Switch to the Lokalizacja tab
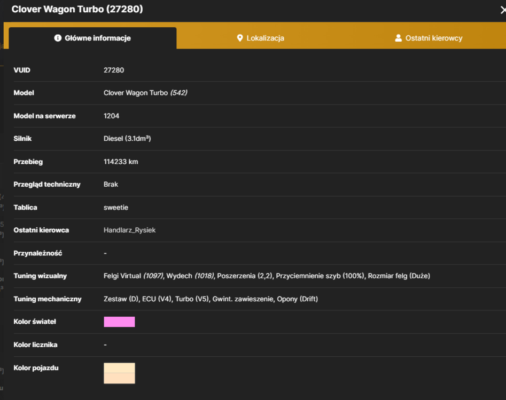The image size is (506, 400). 260,38
